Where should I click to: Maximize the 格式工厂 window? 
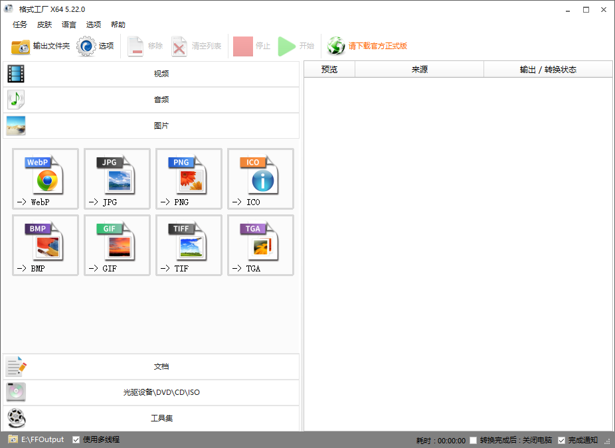586,10
